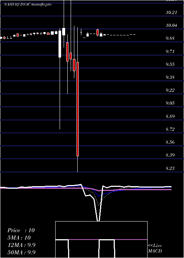Click the 'Price : 10' readout
This screenshot has height=258, width=184.
coord(21,230)
